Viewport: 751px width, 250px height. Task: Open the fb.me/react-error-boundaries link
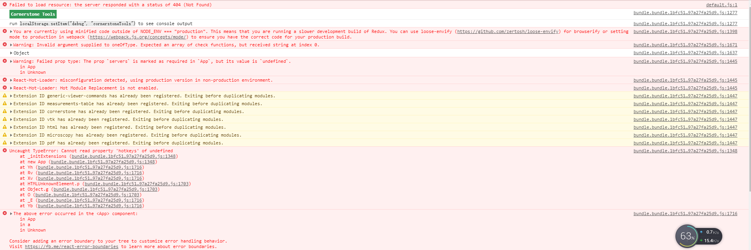click(72, 246)
